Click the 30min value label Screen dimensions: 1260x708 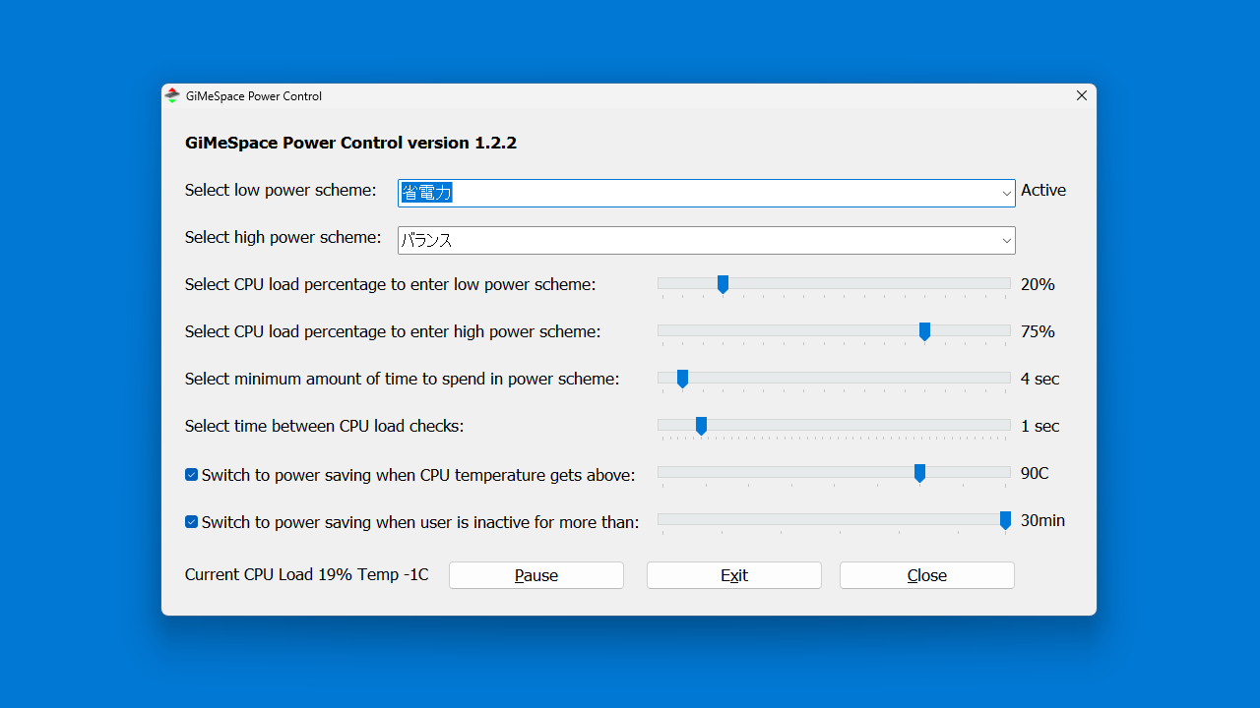[x=1042, y=521]
